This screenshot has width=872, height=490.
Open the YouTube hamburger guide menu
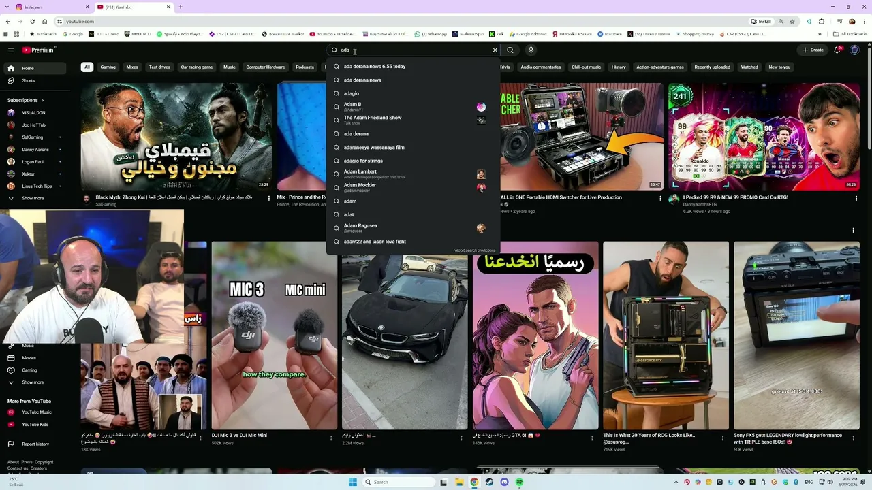[x=11, y=50]
